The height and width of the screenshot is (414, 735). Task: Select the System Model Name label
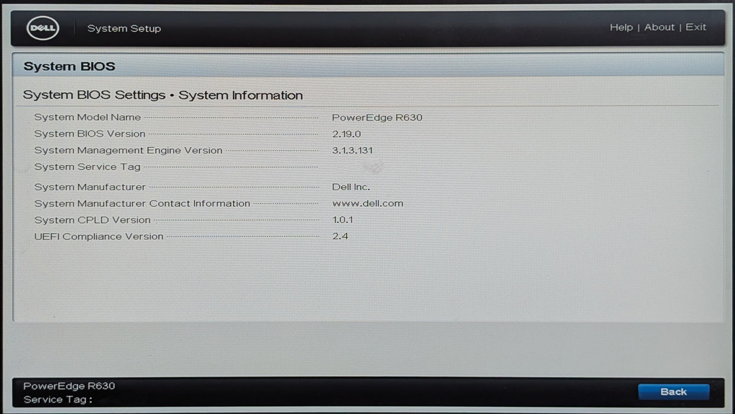click(x=88, y=117)
